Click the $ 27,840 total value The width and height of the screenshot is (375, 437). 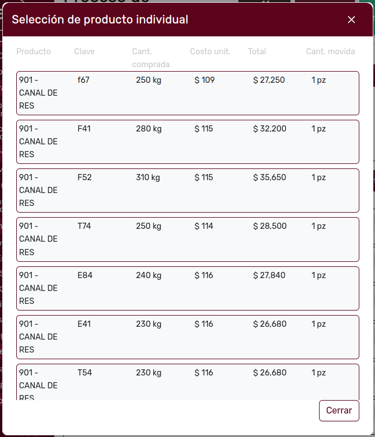(269, 275)
